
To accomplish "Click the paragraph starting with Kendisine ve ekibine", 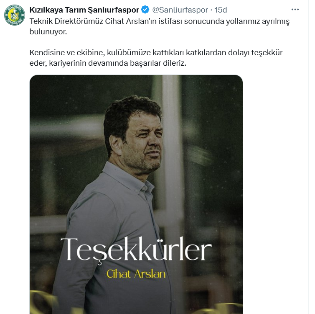I will click(x=156, y=58).
